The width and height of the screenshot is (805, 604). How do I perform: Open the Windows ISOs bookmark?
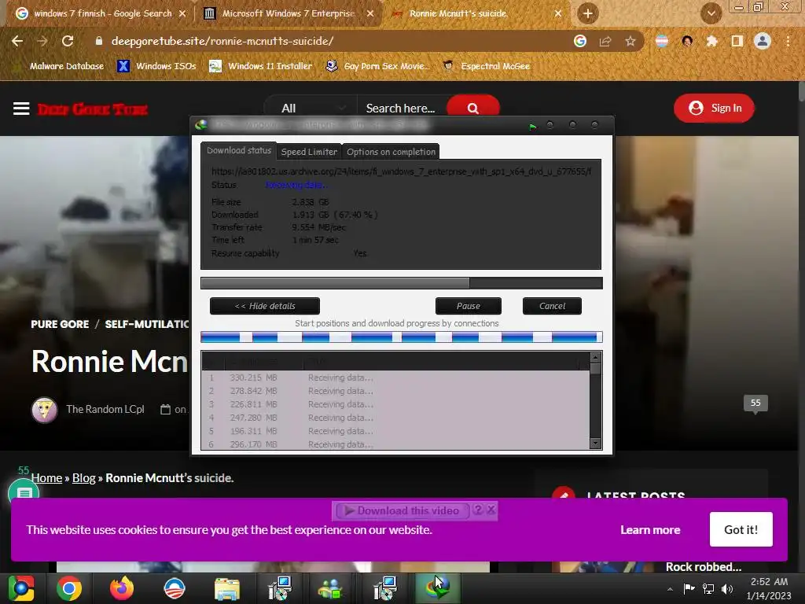pos(156,66)
